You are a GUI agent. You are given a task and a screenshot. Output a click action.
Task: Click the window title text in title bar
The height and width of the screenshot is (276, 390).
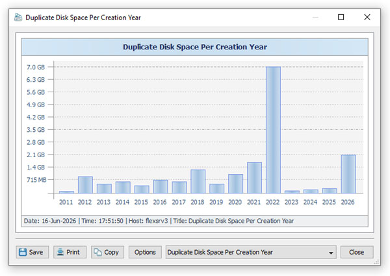(83, 18)
